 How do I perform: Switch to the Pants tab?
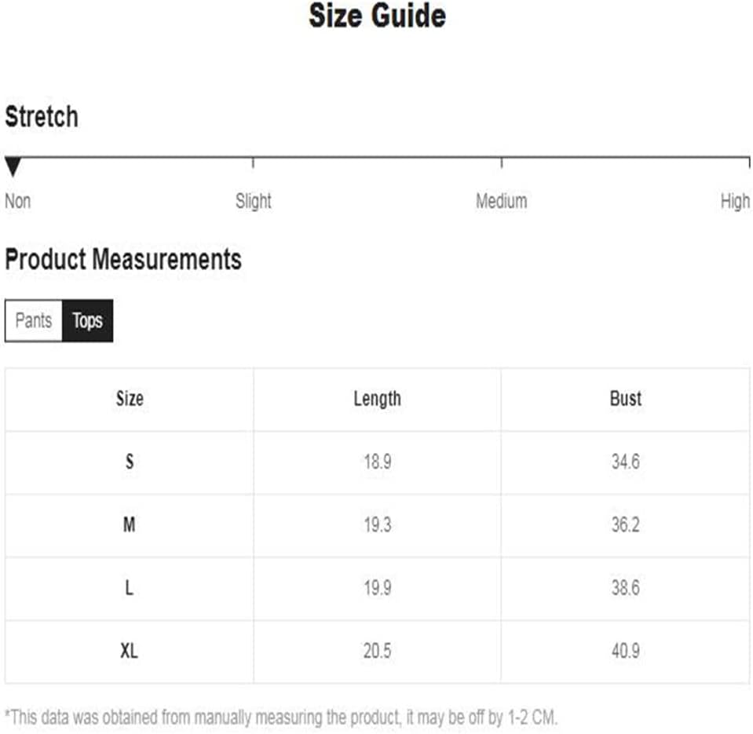click(34, 320)
